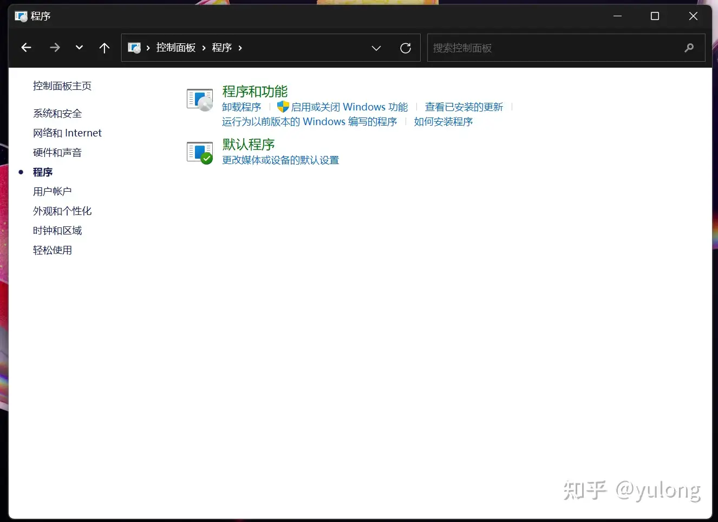Open 控制面板主页 in sidebar
The height and width of the screenshot is (522, 718).
[x=62, y=86]
